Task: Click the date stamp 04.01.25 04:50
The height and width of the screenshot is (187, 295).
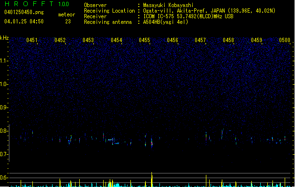Action: pos(24,22)
